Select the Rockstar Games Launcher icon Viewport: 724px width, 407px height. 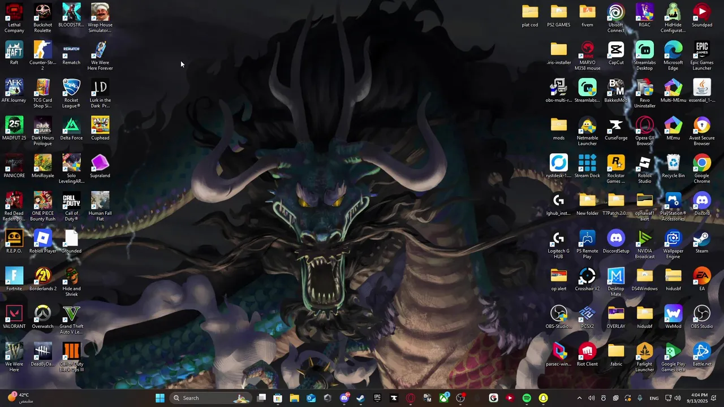pos(616,168)
